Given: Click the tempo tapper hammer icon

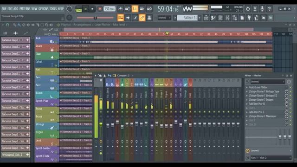Looking at the screenshot, I should click(x=256, y=18).
